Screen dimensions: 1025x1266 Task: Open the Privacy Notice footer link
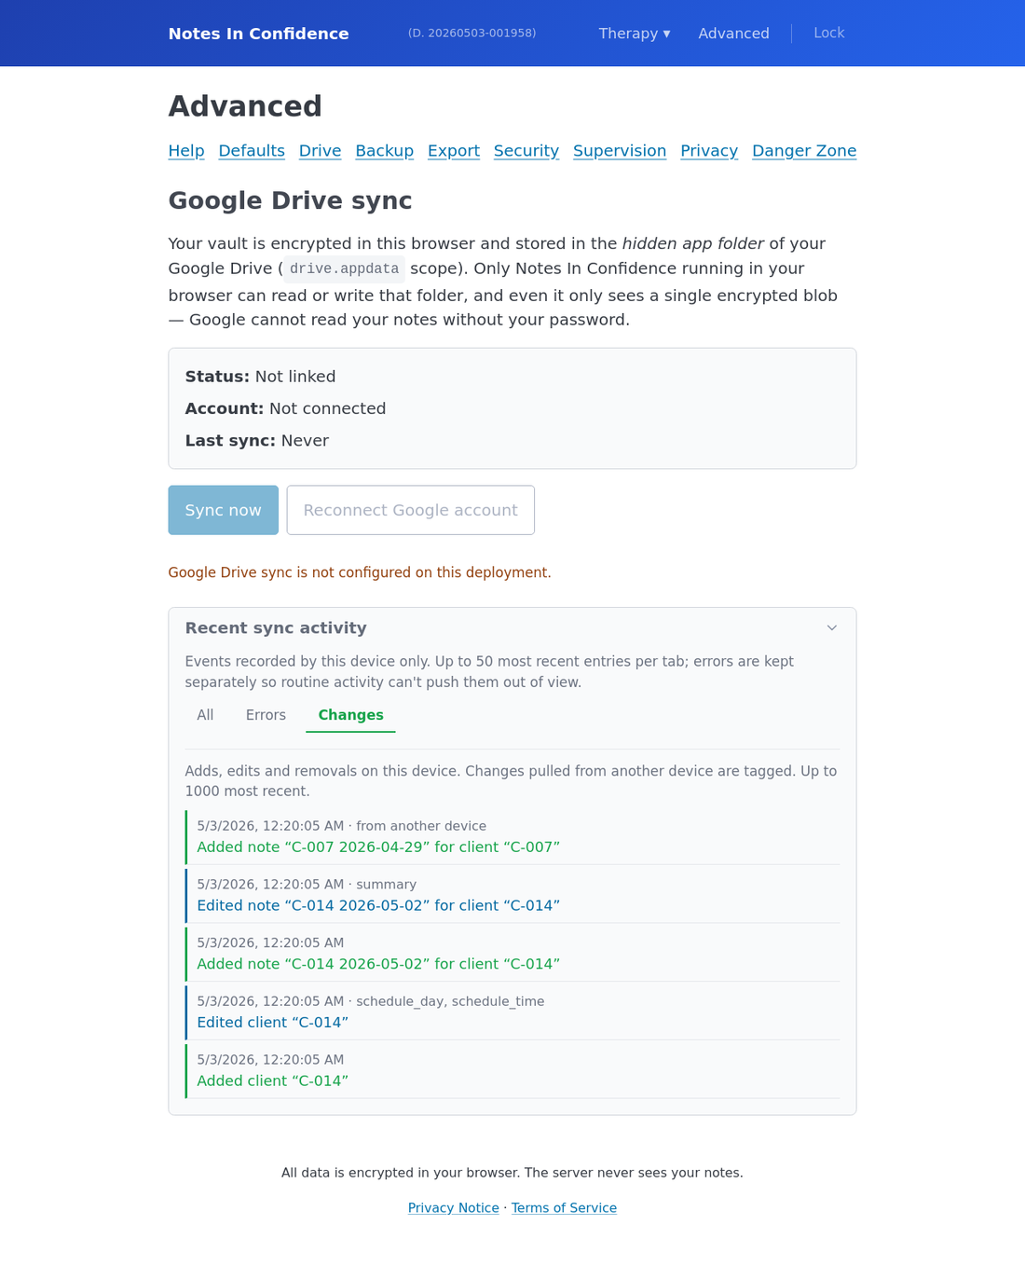click(x=454, y=1208)
